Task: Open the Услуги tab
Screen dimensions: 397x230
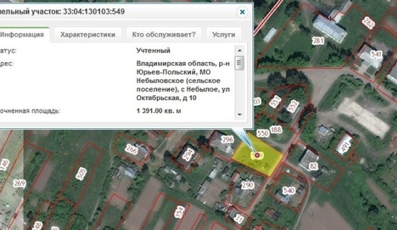Action: (223, 35)
